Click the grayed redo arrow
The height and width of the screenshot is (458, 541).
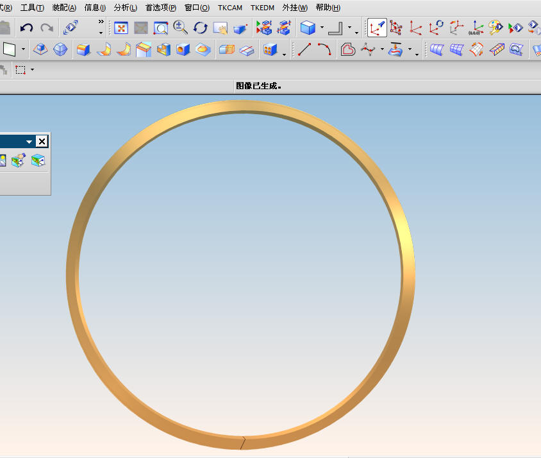tap(47, 28)
